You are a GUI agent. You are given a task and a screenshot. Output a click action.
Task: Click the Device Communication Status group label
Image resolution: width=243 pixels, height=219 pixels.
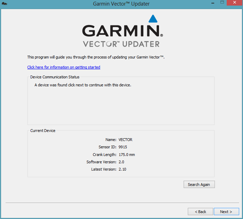point(55,77)
